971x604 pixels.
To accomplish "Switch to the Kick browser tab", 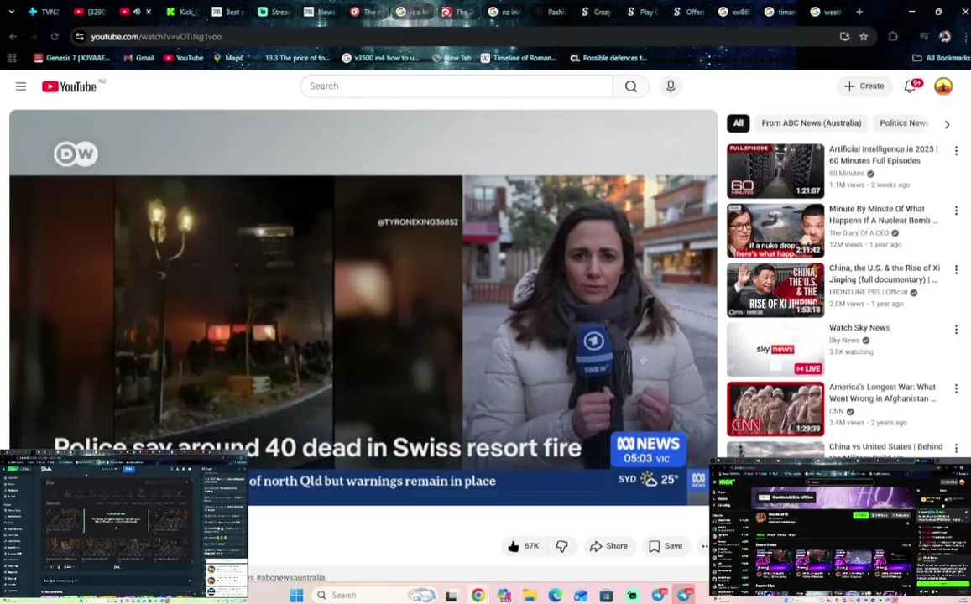I will point(183,12).
